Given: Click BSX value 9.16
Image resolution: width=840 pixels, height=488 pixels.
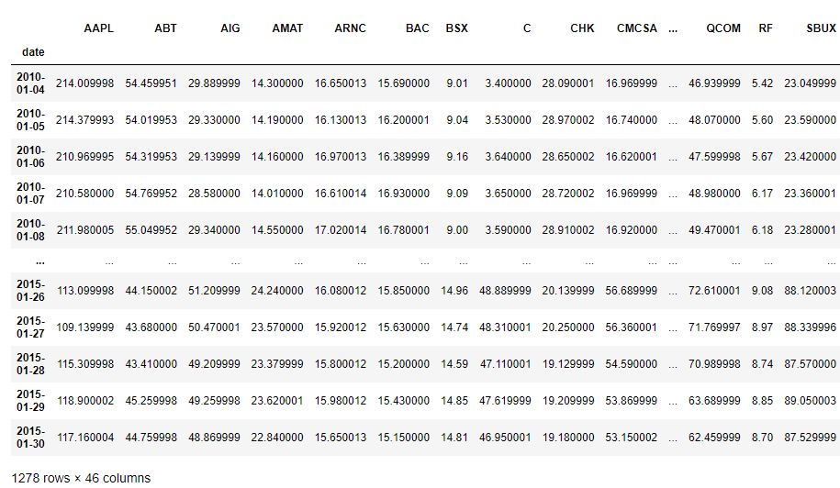Looking at the screenshot, I should tap(457, 157).
